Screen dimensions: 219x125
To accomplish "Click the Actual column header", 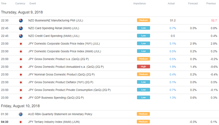I will tap(171, 4).
